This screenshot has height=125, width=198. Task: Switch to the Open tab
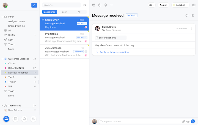[64, 12]
